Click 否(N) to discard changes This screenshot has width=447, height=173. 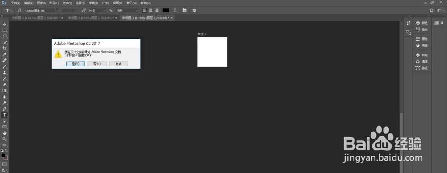pyautogui.click(x=97, y=64)
